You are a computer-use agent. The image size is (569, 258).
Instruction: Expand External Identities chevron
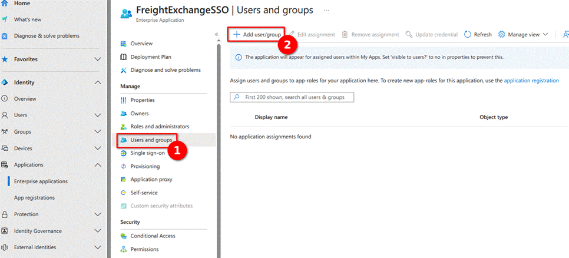[x=97, y=247]
